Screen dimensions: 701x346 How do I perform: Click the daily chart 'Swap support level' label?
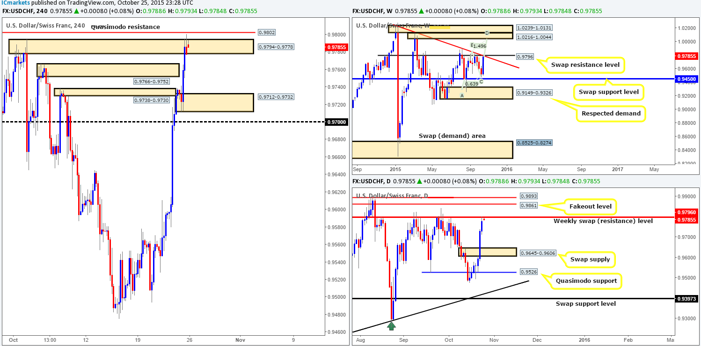click(586, 304)
